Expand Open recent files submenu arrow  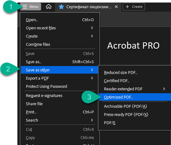click(92, 28)
